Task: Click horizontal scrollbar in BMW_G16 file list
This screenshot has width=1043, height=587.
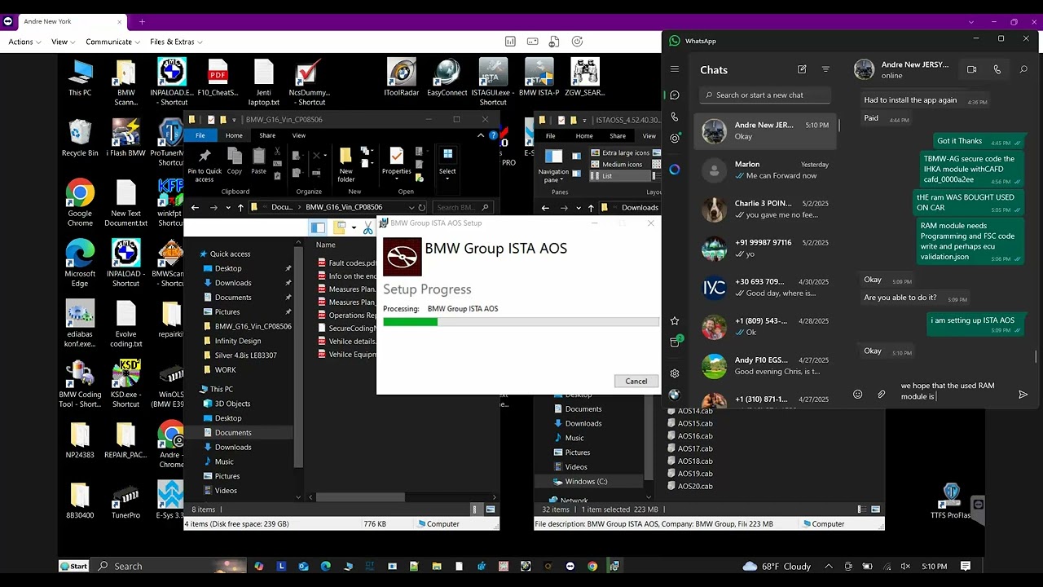Action: click(360, 497)
